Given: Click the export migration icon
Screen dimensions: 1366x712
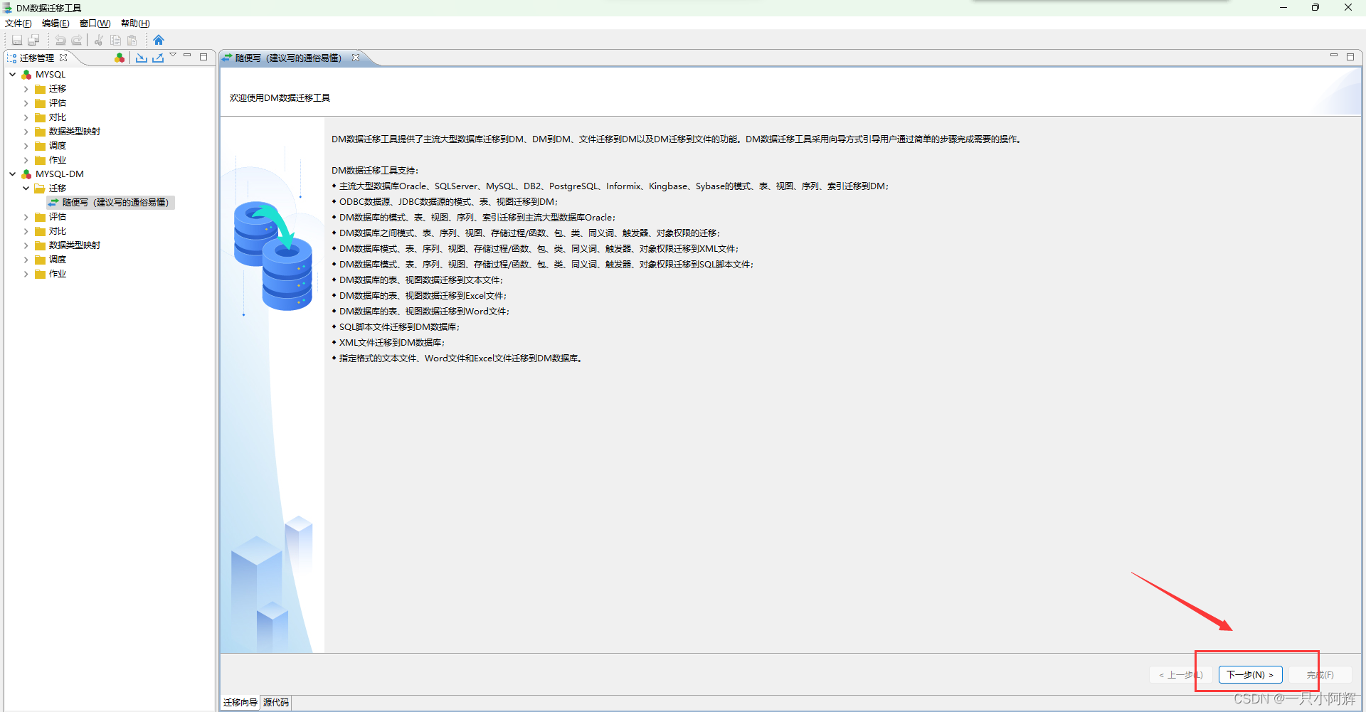Looking at the screenshot, I should pyautogui.click(x=157, y=58).
